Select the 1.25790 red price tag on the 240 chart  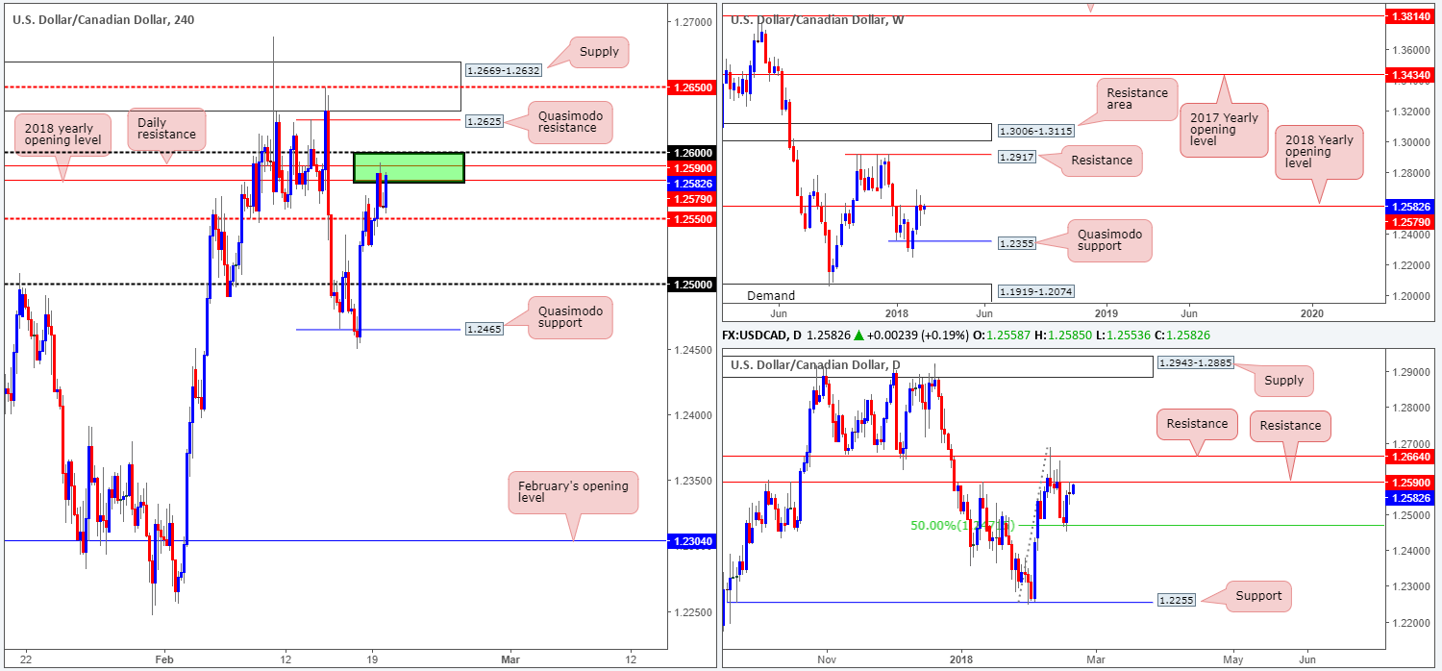pyautogui.click(x=690, y=199)
